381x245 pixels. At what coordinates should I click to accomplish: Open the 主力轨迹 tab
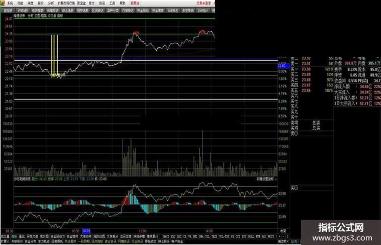44,242
